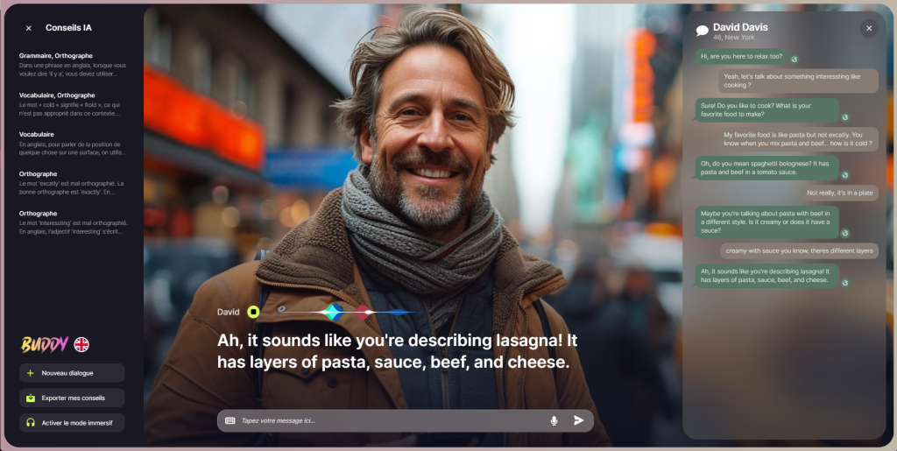
Task: Click translate icon on the lasagna message
Action: (x=844, y=283)
